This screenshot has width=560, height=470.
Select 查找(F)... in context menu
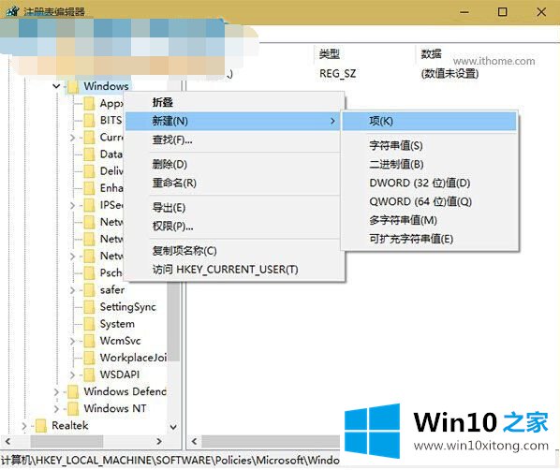(232, 140)
